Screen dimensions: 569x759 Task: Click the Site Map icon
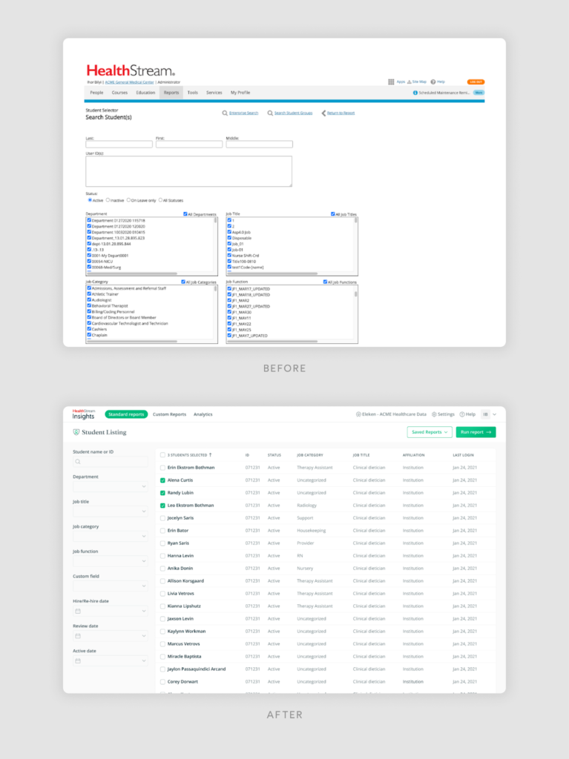point(409,82)
